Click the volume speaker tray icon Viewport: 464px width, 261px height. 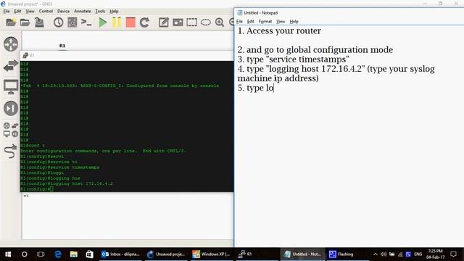[x=384, y=254]
